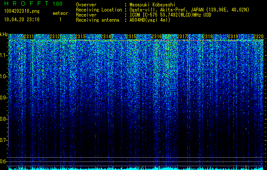Click the A504HB(yagi 4el) antenna text
Viewport: 267px width, 170px height.
pos(150,20)
